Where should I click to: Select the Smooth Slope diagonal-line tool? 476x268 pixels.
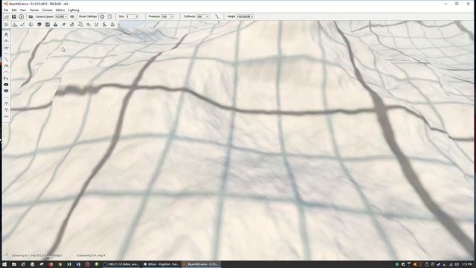[x=6, y=60]
